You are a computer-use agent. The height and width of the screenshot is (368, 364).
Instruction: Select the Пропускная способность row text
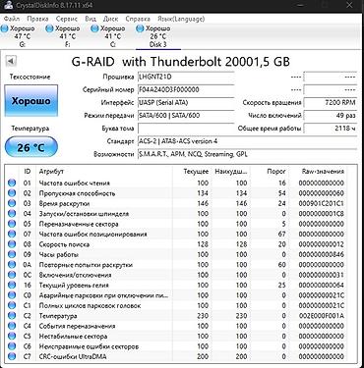77,193
